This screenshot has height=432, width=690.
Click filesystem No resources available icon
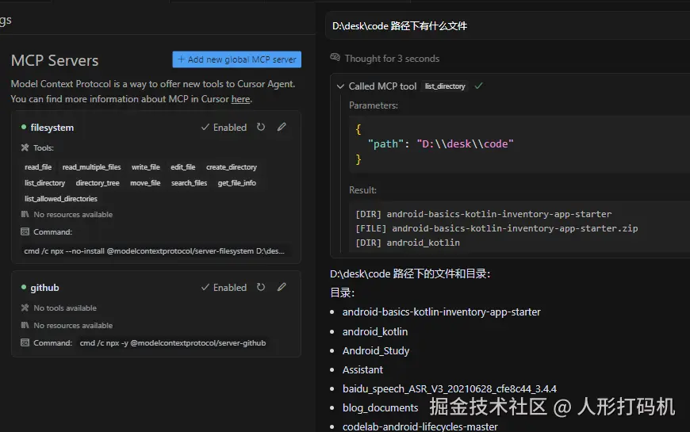[x=25, y=214]
